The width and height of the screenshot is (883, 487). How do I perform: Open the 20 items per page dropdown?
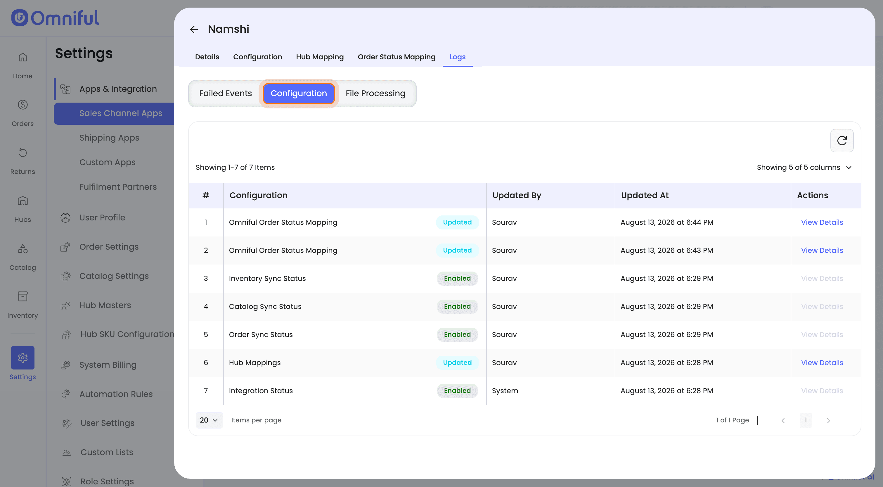209,420
